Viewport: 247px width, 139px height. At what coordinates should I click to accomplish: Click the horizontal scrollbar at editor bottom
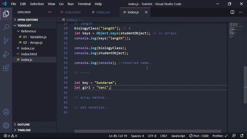(147, 131)
